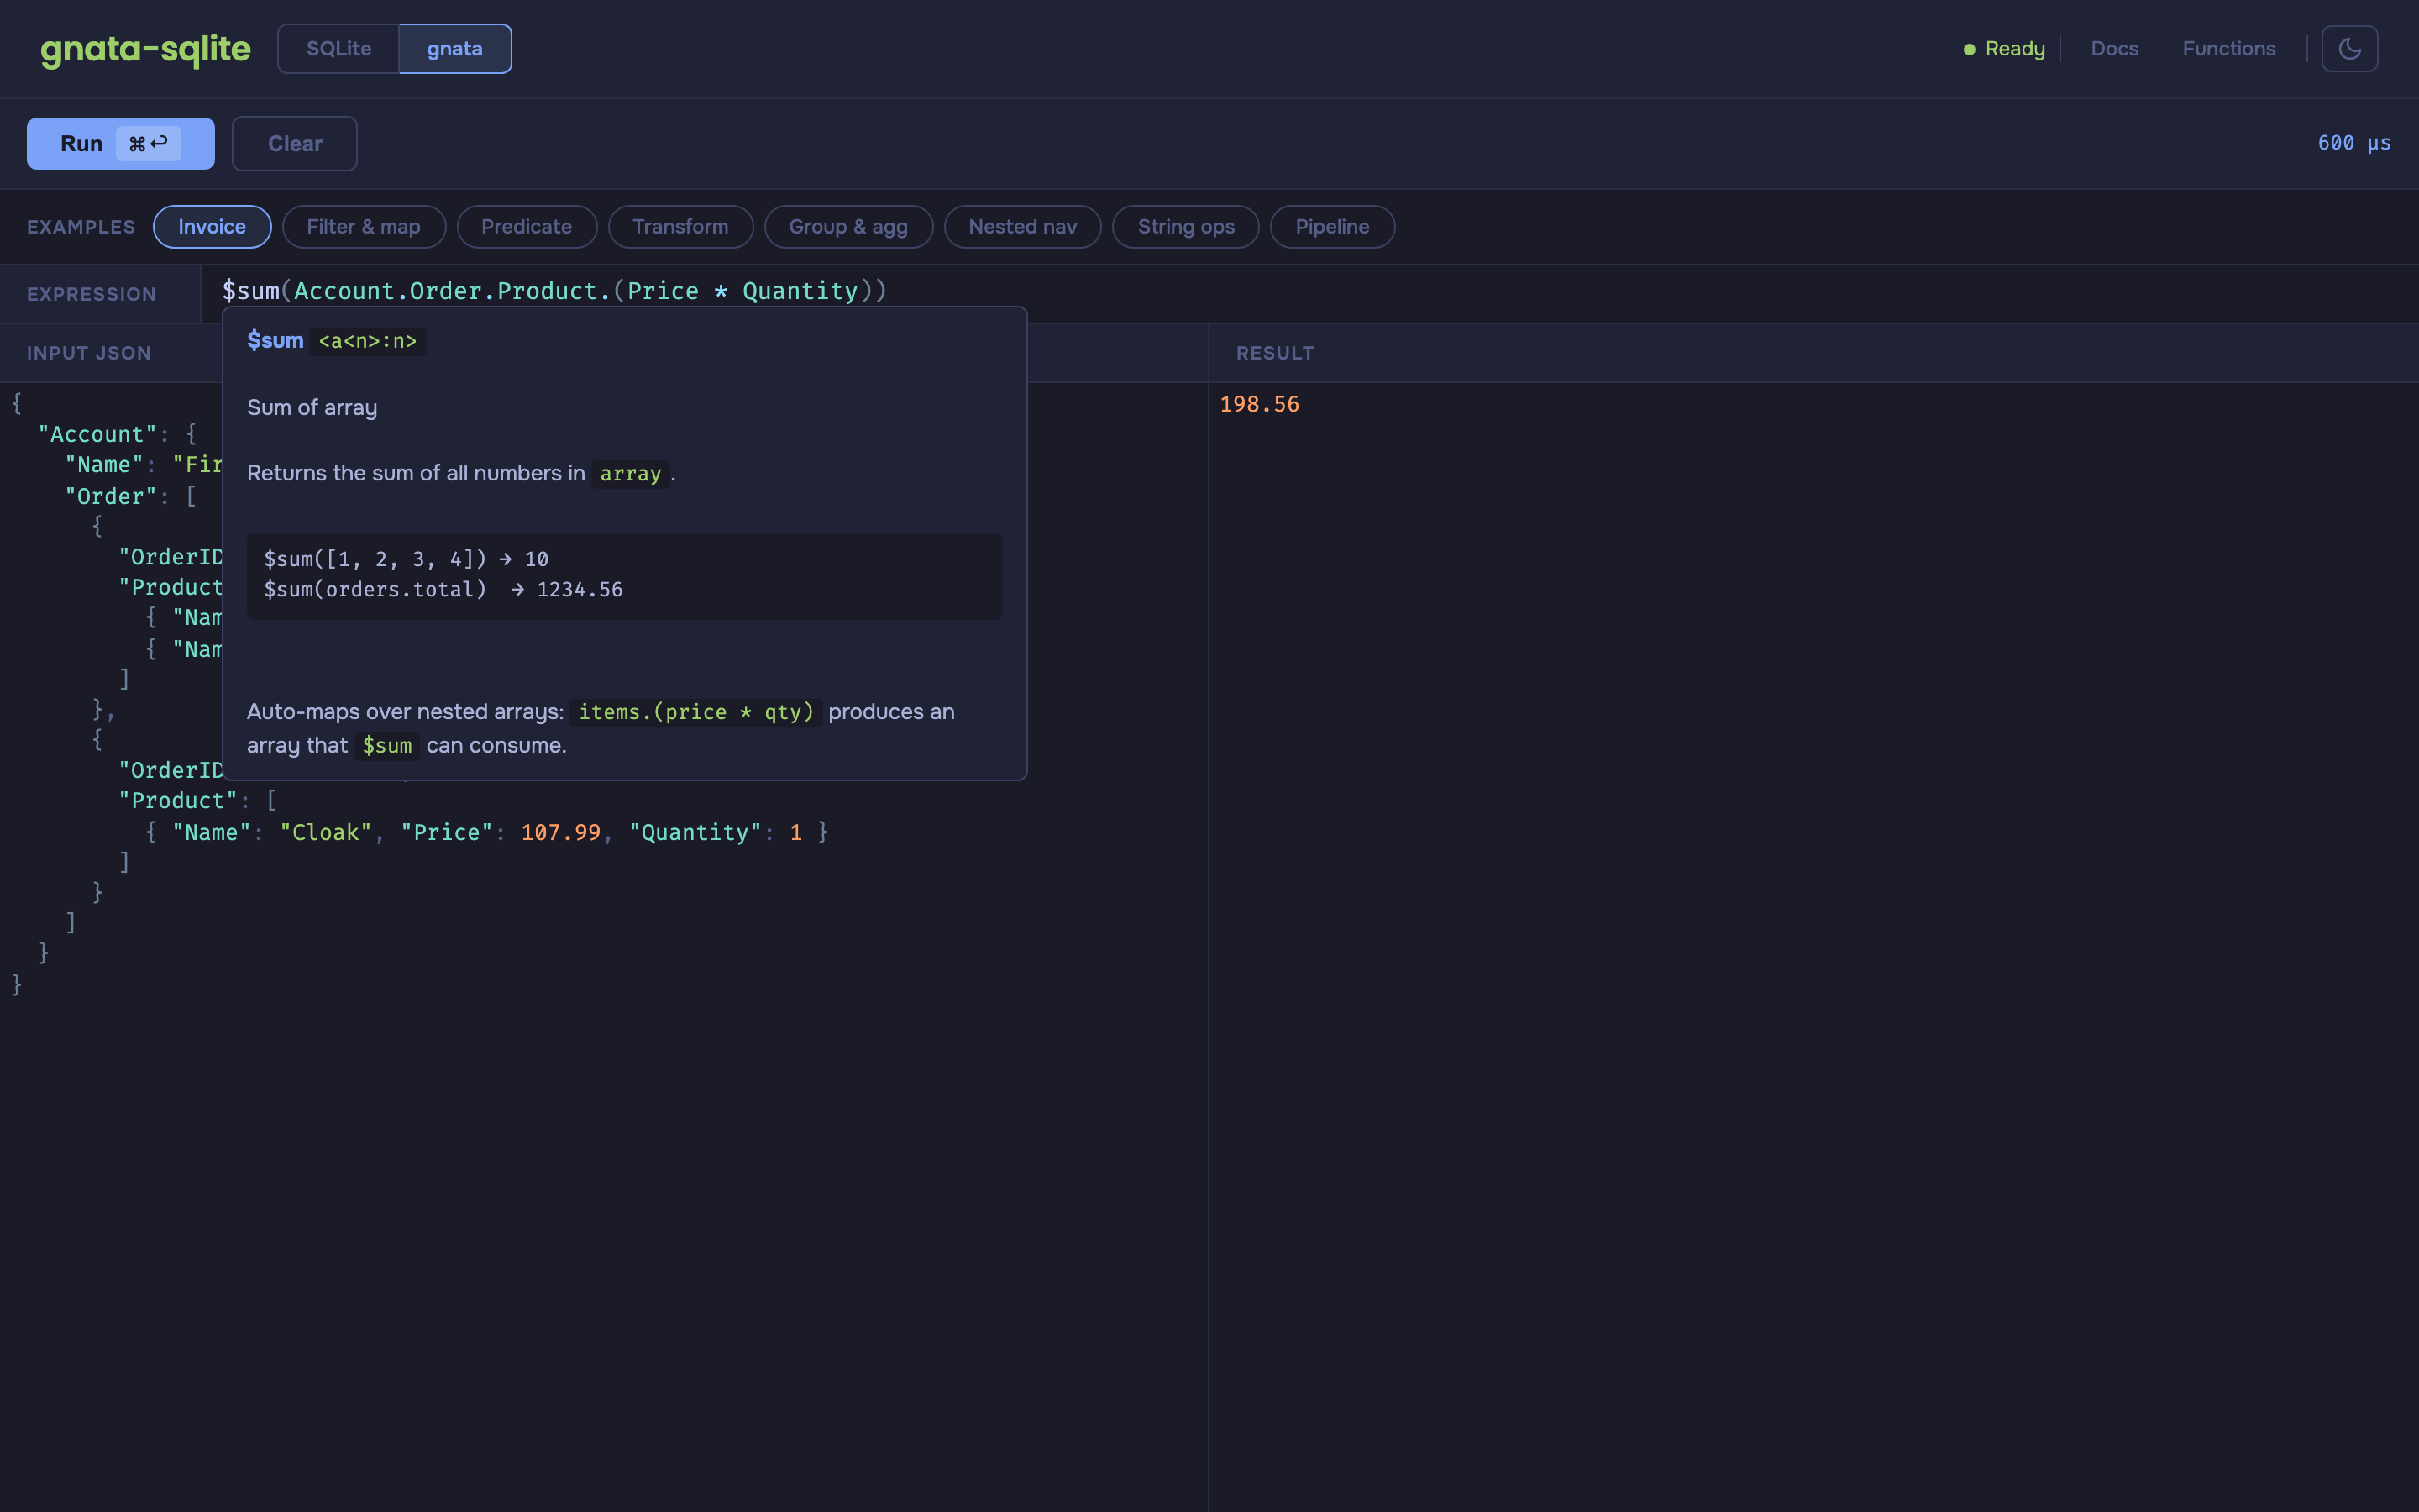The image size is (2419, 1512).
Task: Click the EXPRESSION label
Action: point(92,294)
